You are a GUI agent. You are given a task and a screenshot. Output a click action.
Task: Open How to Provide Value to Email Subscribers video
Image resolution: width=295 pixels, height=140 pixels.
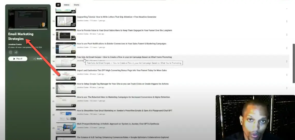point(124,30)
